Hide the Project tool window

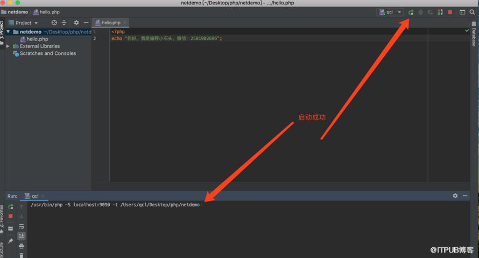point(86,23)
